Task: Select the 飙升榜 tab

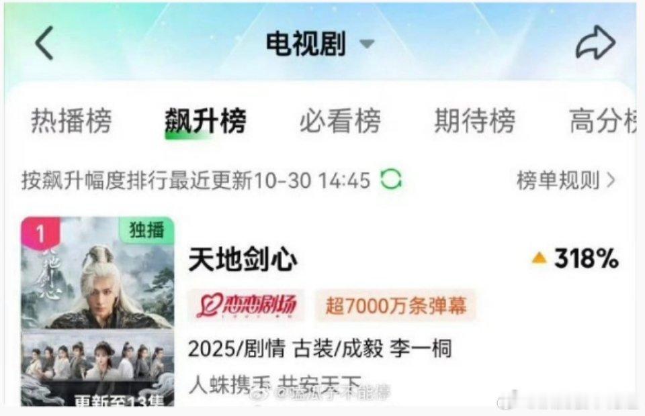Action: pyautogui.click(x=206, y=121)
